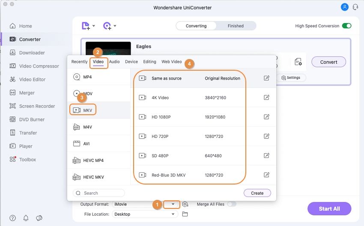Open Player in the sidebar

21,146
